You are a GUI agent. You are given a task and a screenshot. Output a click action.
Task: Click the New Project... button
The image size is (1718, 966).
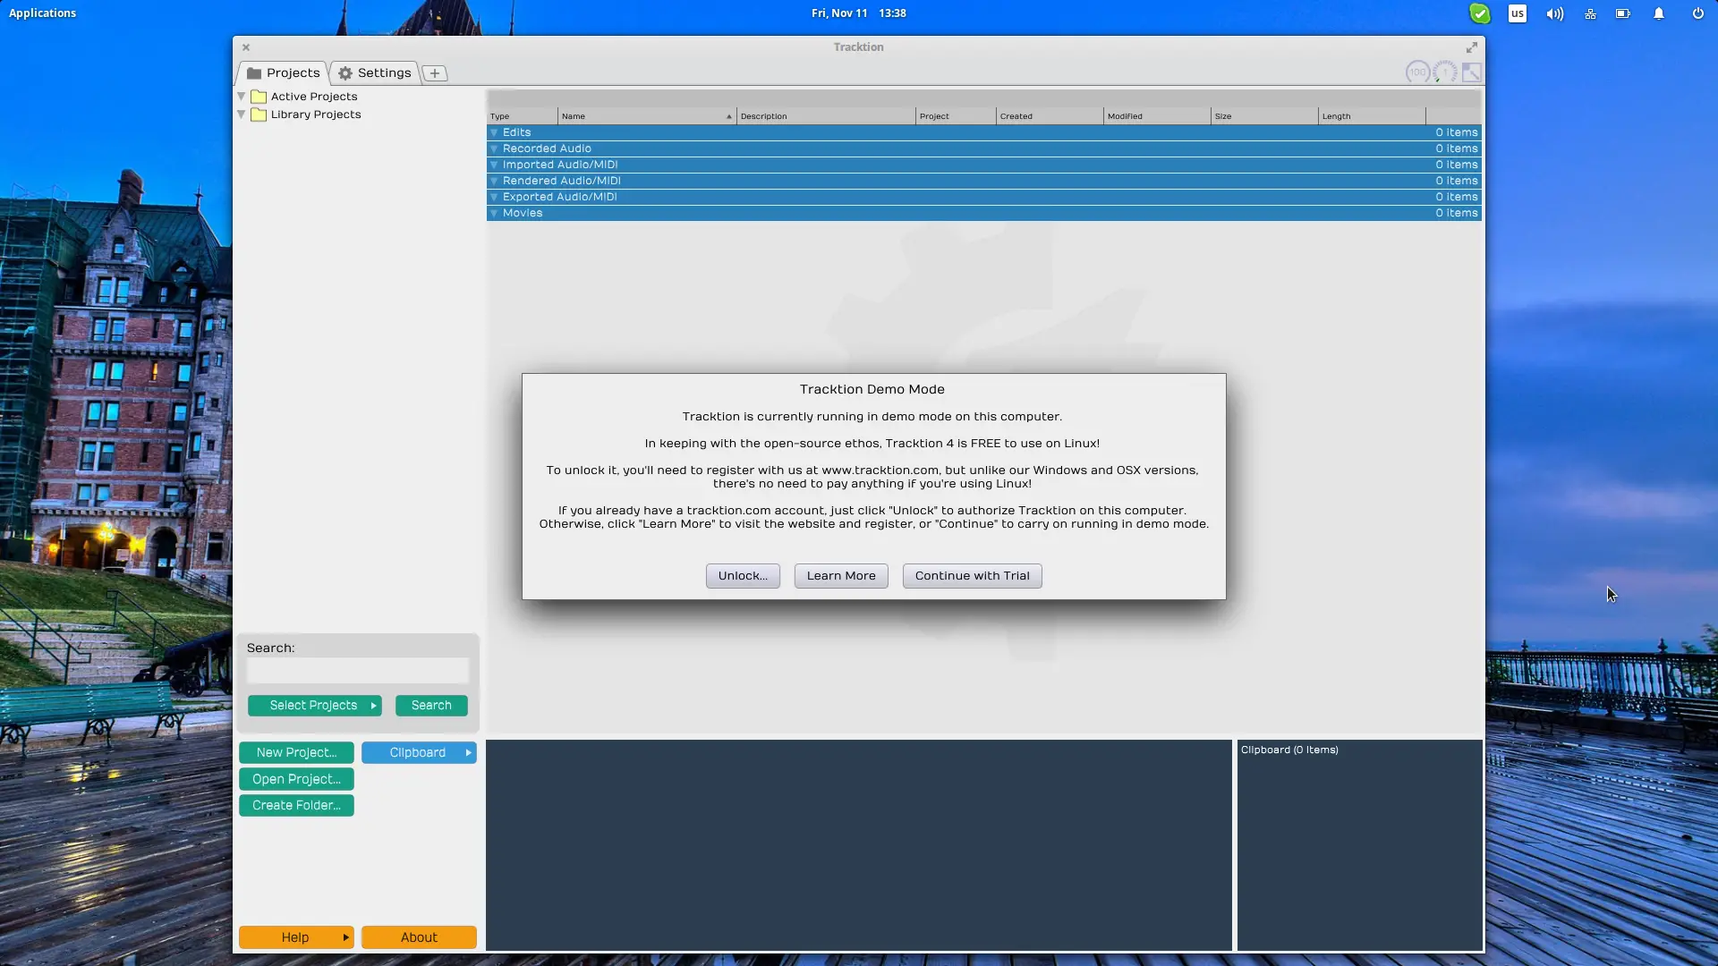(296, 753)
